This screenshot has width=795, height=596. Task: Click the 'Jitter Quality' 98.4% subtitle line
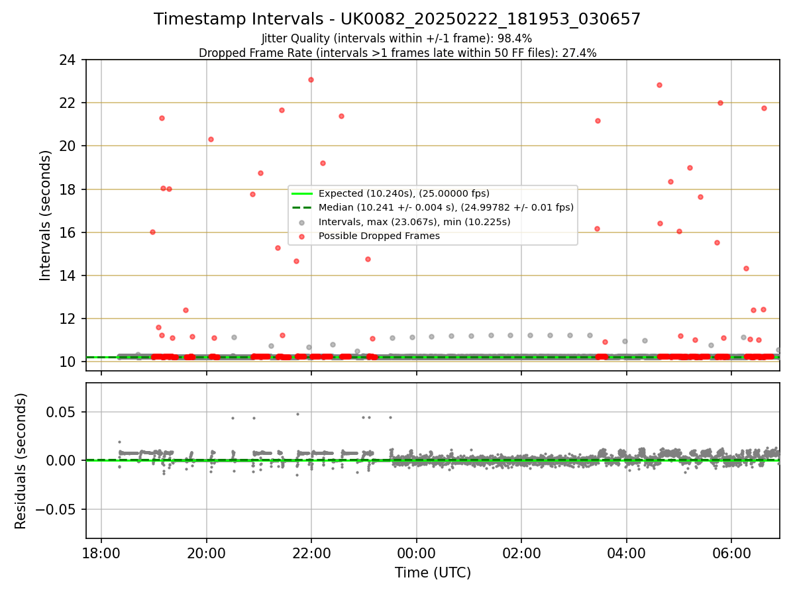point(397,39)
